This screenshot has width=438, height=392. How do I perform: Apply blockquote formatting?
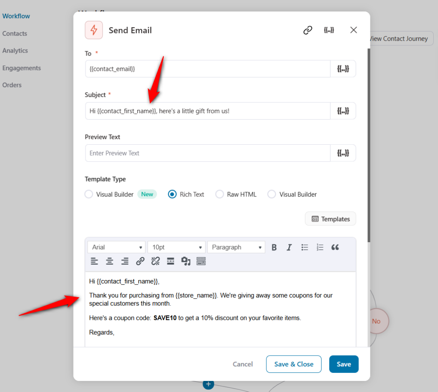pyautogui.click(x=335, y=247)
